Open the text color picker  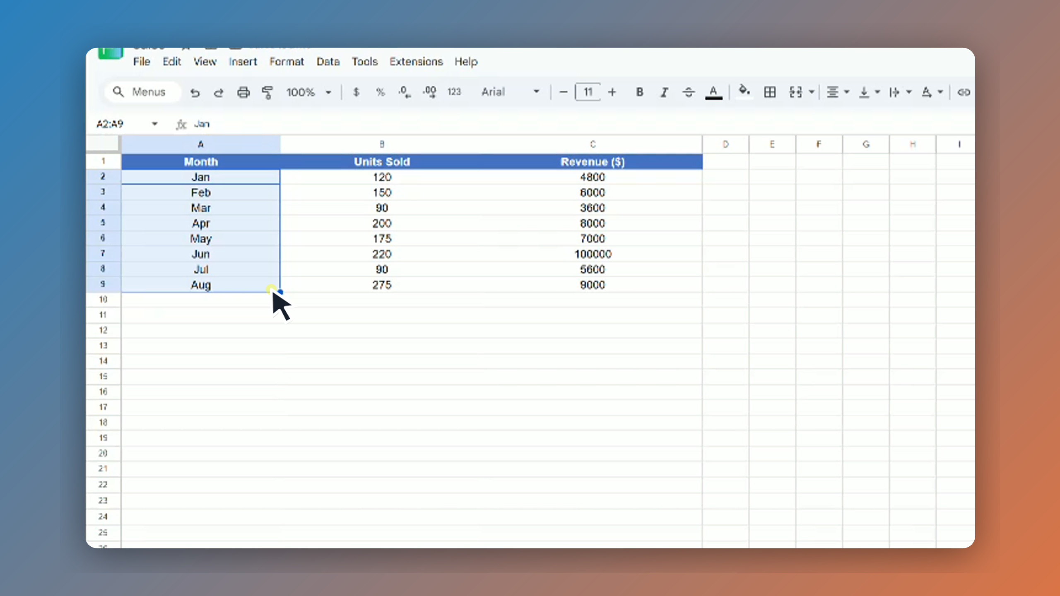point(713,92)
